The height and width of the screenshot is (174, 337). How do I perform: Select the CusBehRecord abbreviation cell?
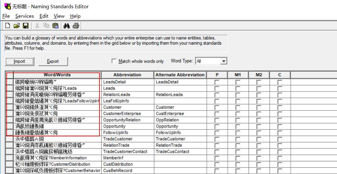click(127, 171)
